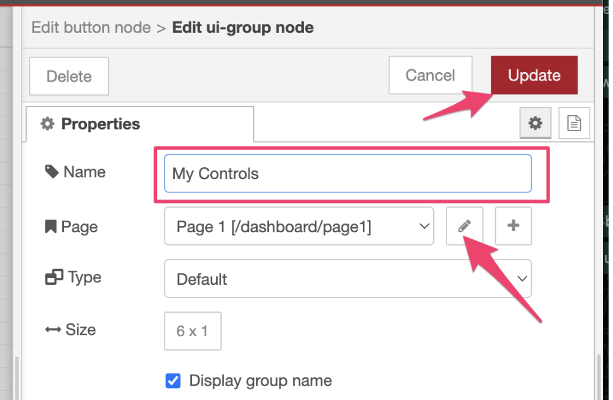The image size is (613, 400).
Task: Focus the Name field containing My Controls
Action: (x=348, y=173)
